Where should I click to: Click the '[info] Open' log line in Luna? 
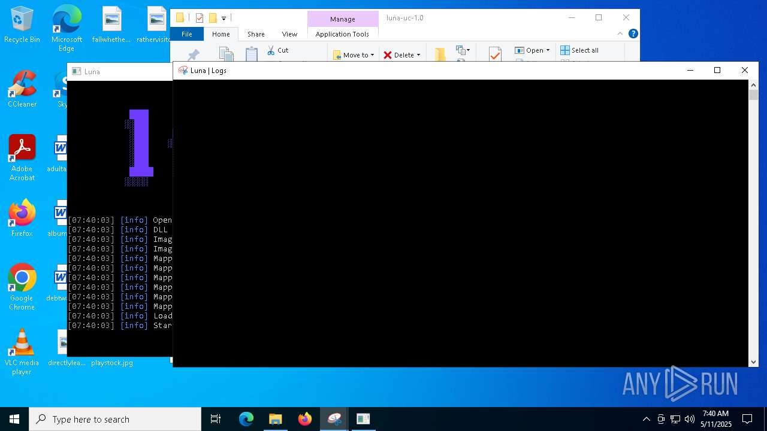(x=120, y=220)
